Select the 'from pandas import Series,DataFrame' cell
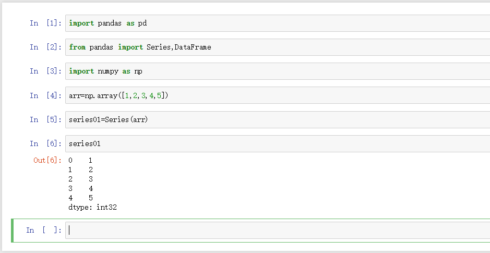Screen dimensions: 490x253 (278, 47)
